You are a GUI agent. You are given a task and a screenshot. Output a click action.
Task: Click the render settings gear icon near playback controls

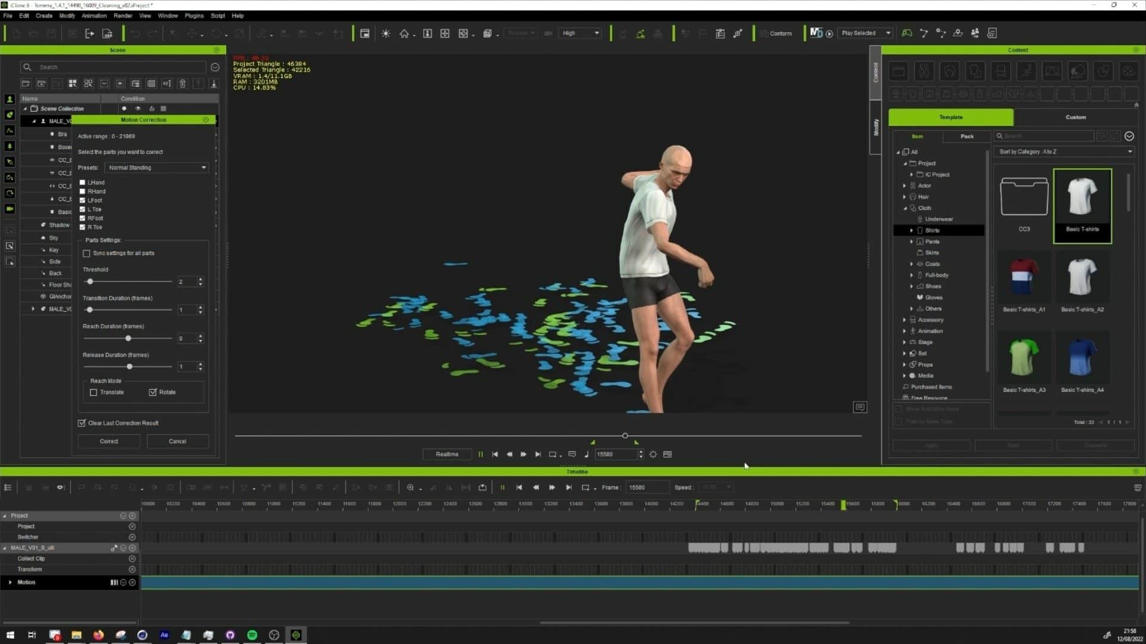[x=653, y=454]
